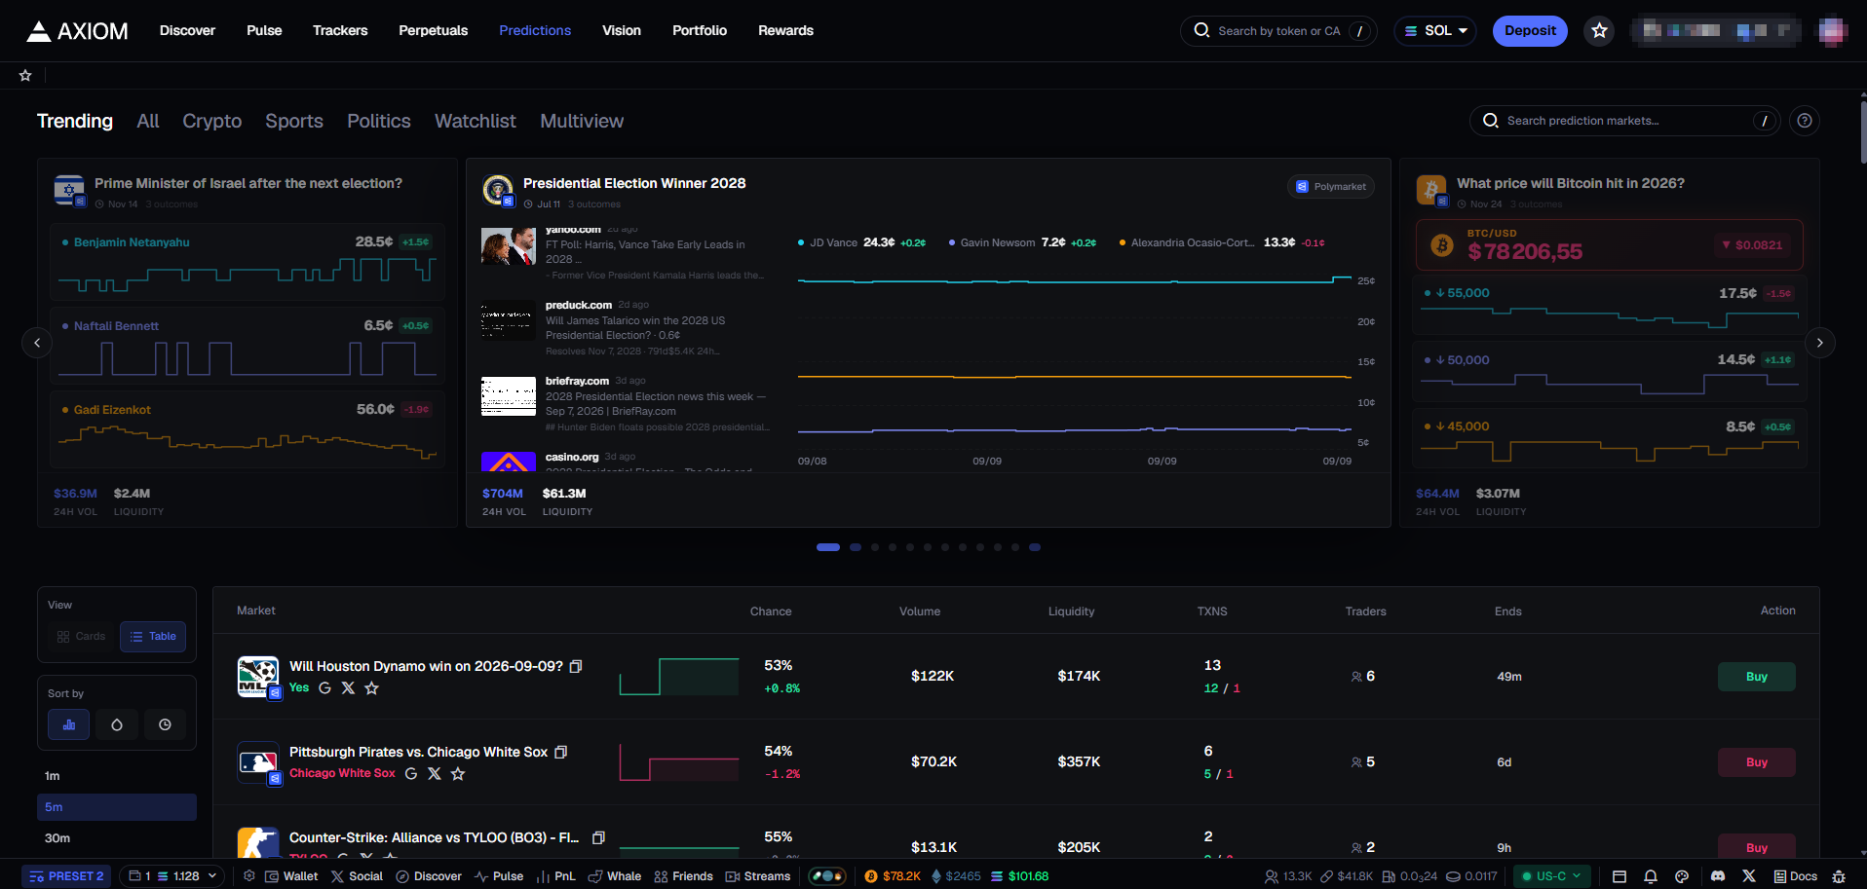The width and height of the screenshot is (1867, 889).
Task: Open layout window icon in bottom bar
Action: 1619,876
